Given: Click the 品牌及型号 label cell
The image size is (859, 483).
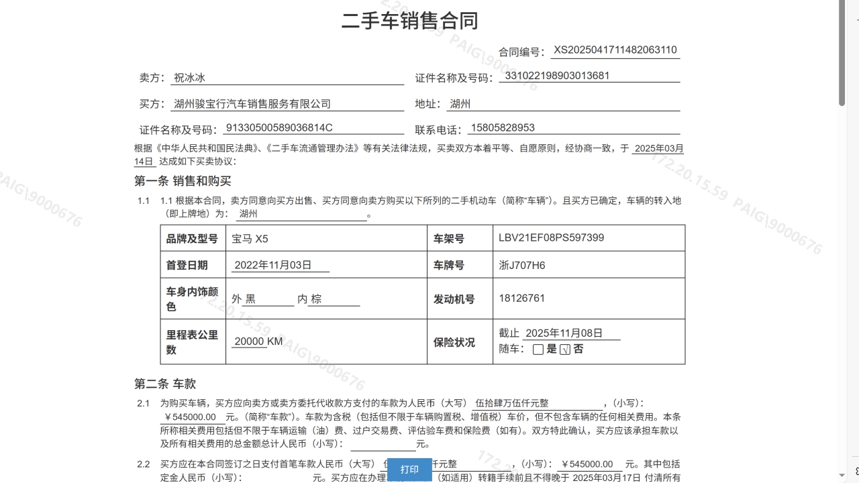Looking at the screenshot, I should (193, 238).
